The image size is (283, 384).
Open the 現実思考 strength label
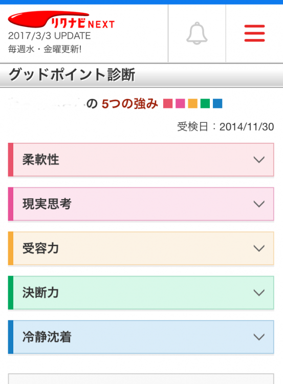(x=47, y=204)
